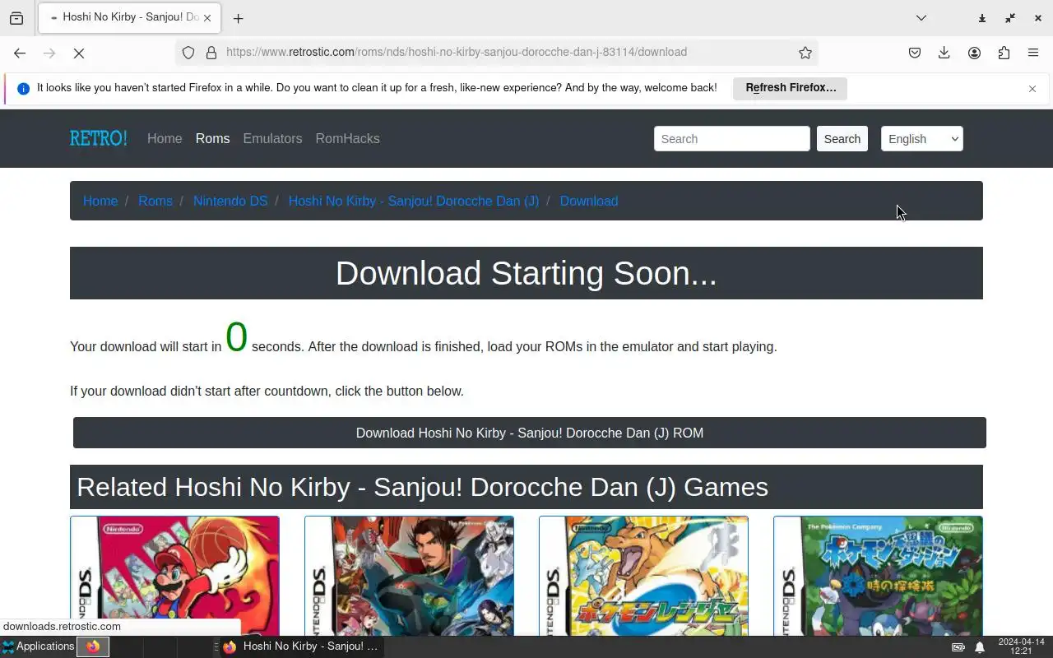1053x658 pixels.
Task: Open Hoshi No Kirby breadcrumb link
Action: [x=414, y=201]
